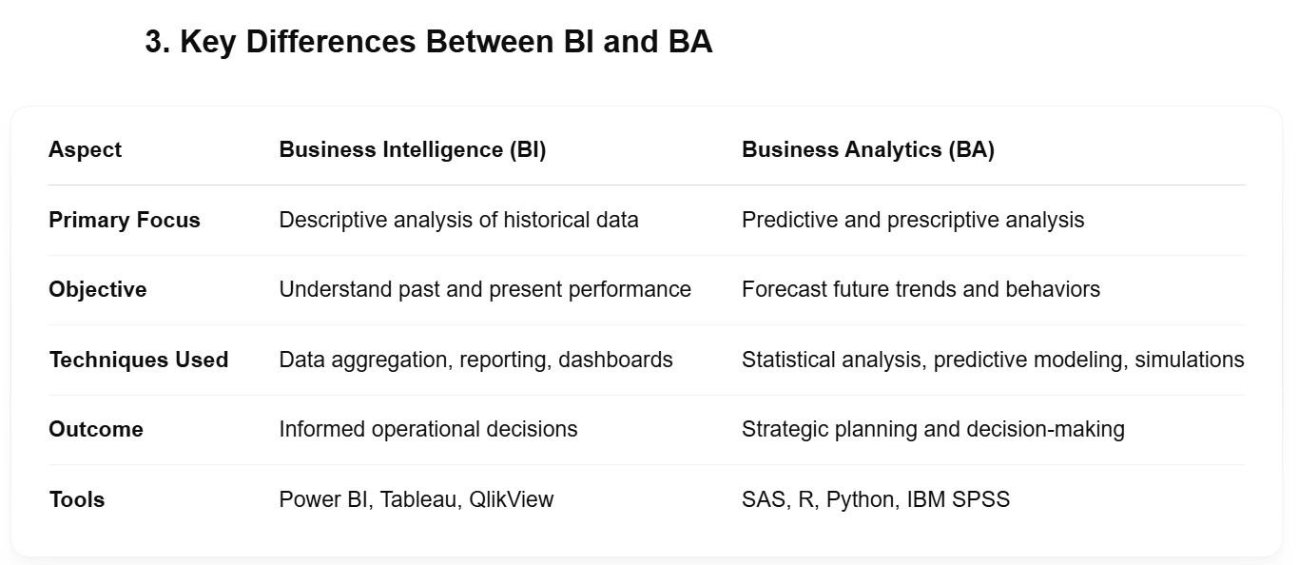Click 'Informed operational decisions' cell
The height and width of the screenshot is (565, 1299).
pyautogui.click(x=428, y=429)
